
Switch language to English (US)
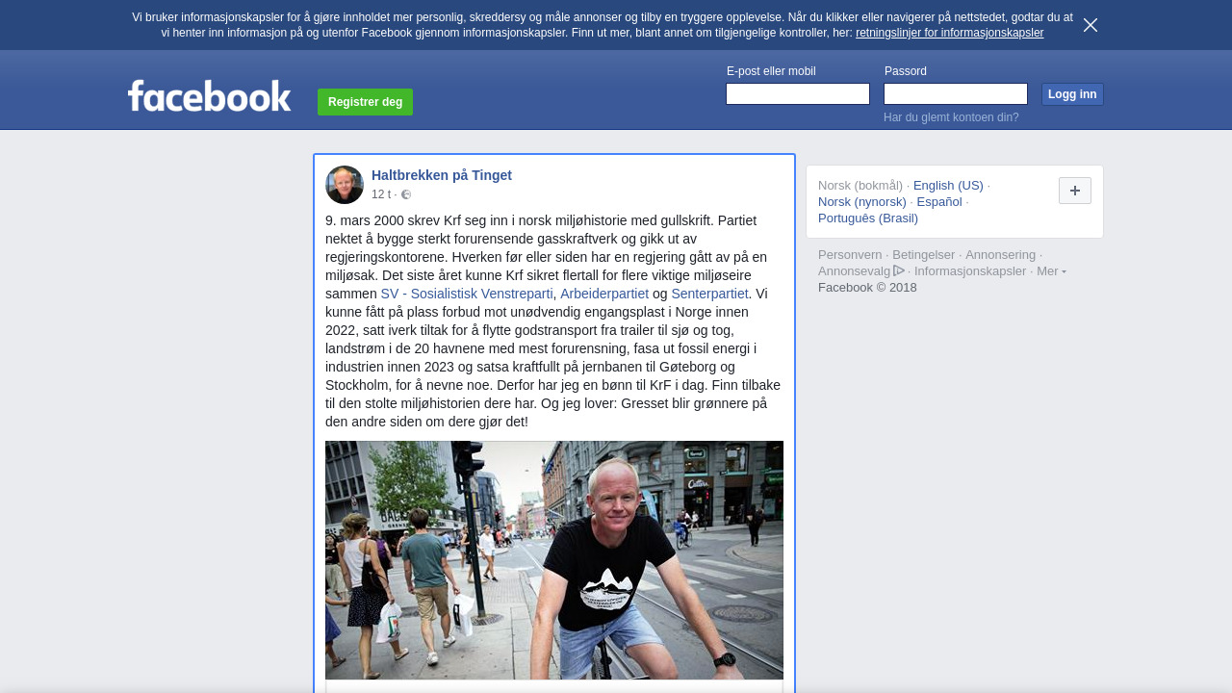click(x=948, y=186)
